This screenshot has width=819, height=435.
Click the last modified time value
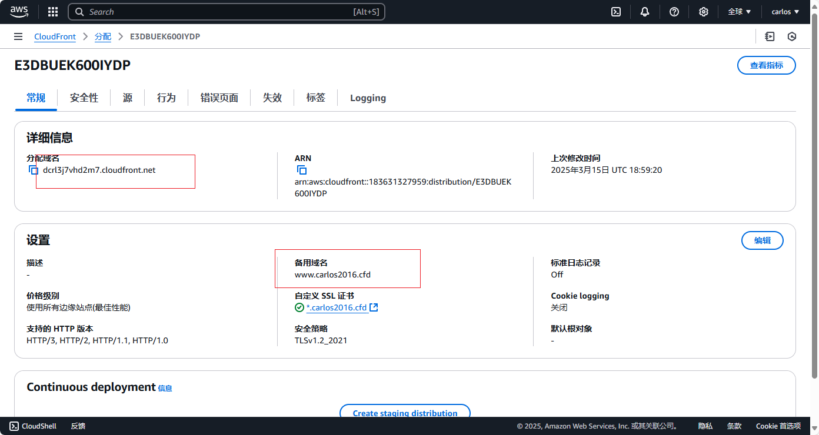[607, 170]
